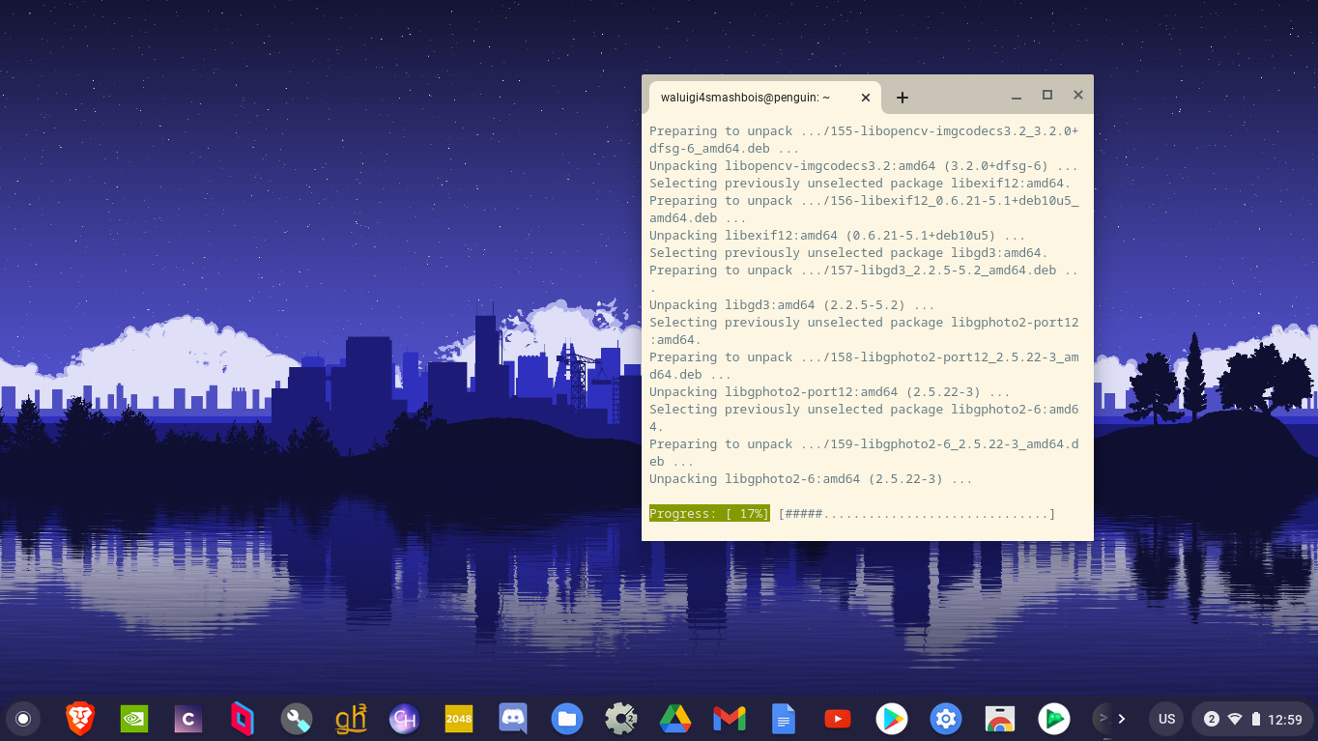Launch Google Play Games

pos(1053,719)
